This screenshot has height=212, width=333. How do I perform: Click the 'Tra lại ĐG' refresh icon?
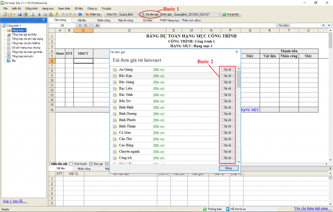tap(224, 15)
